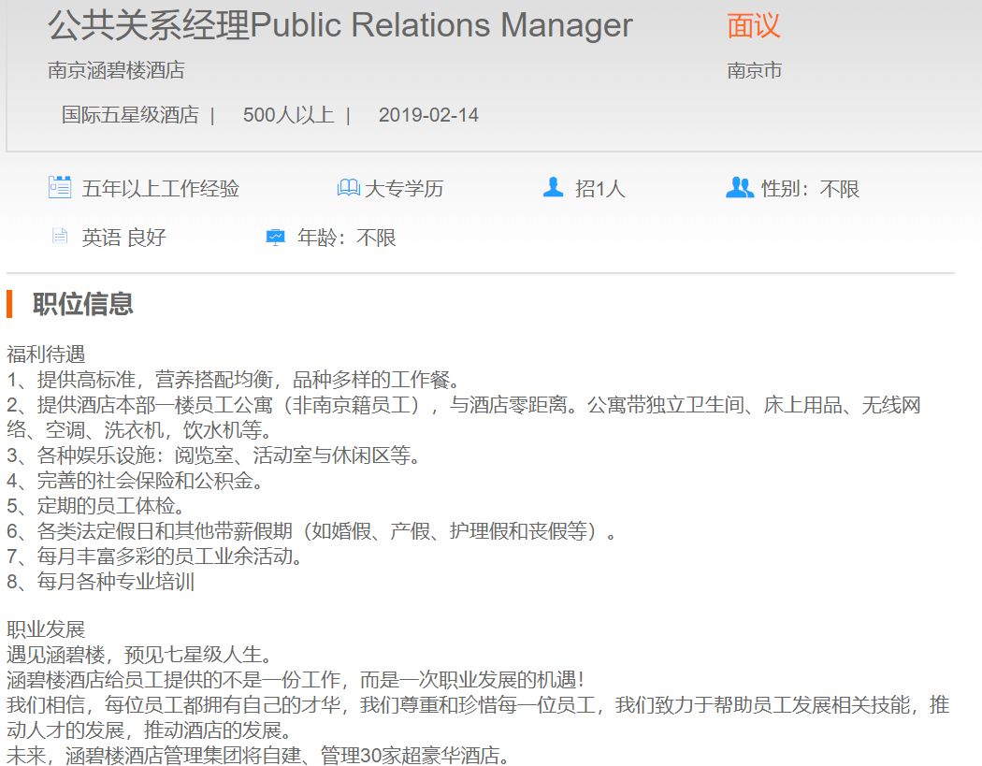The image size is (982, 766).
Task: Click the document icon next to 英语
Action: pos(60,237)
